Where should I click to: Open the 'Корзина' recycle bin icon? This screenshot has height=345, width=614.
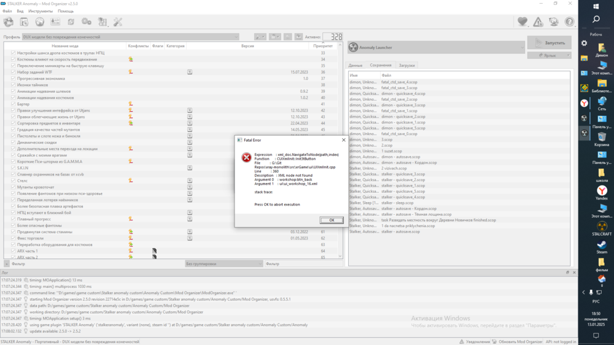point(602,139)
